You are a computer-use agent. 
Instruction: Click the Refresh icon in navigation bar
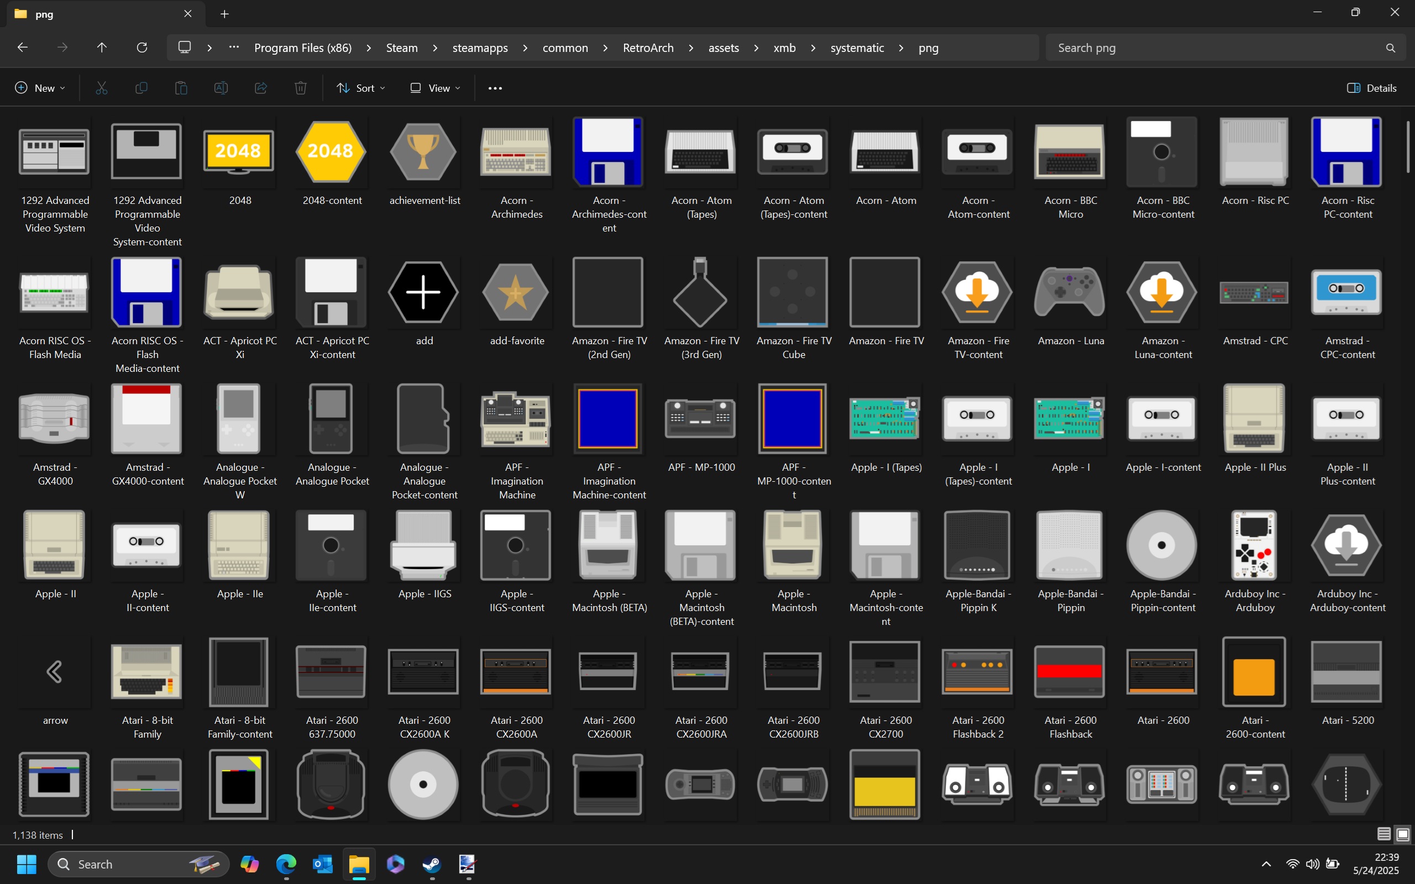tap(141, 48)
